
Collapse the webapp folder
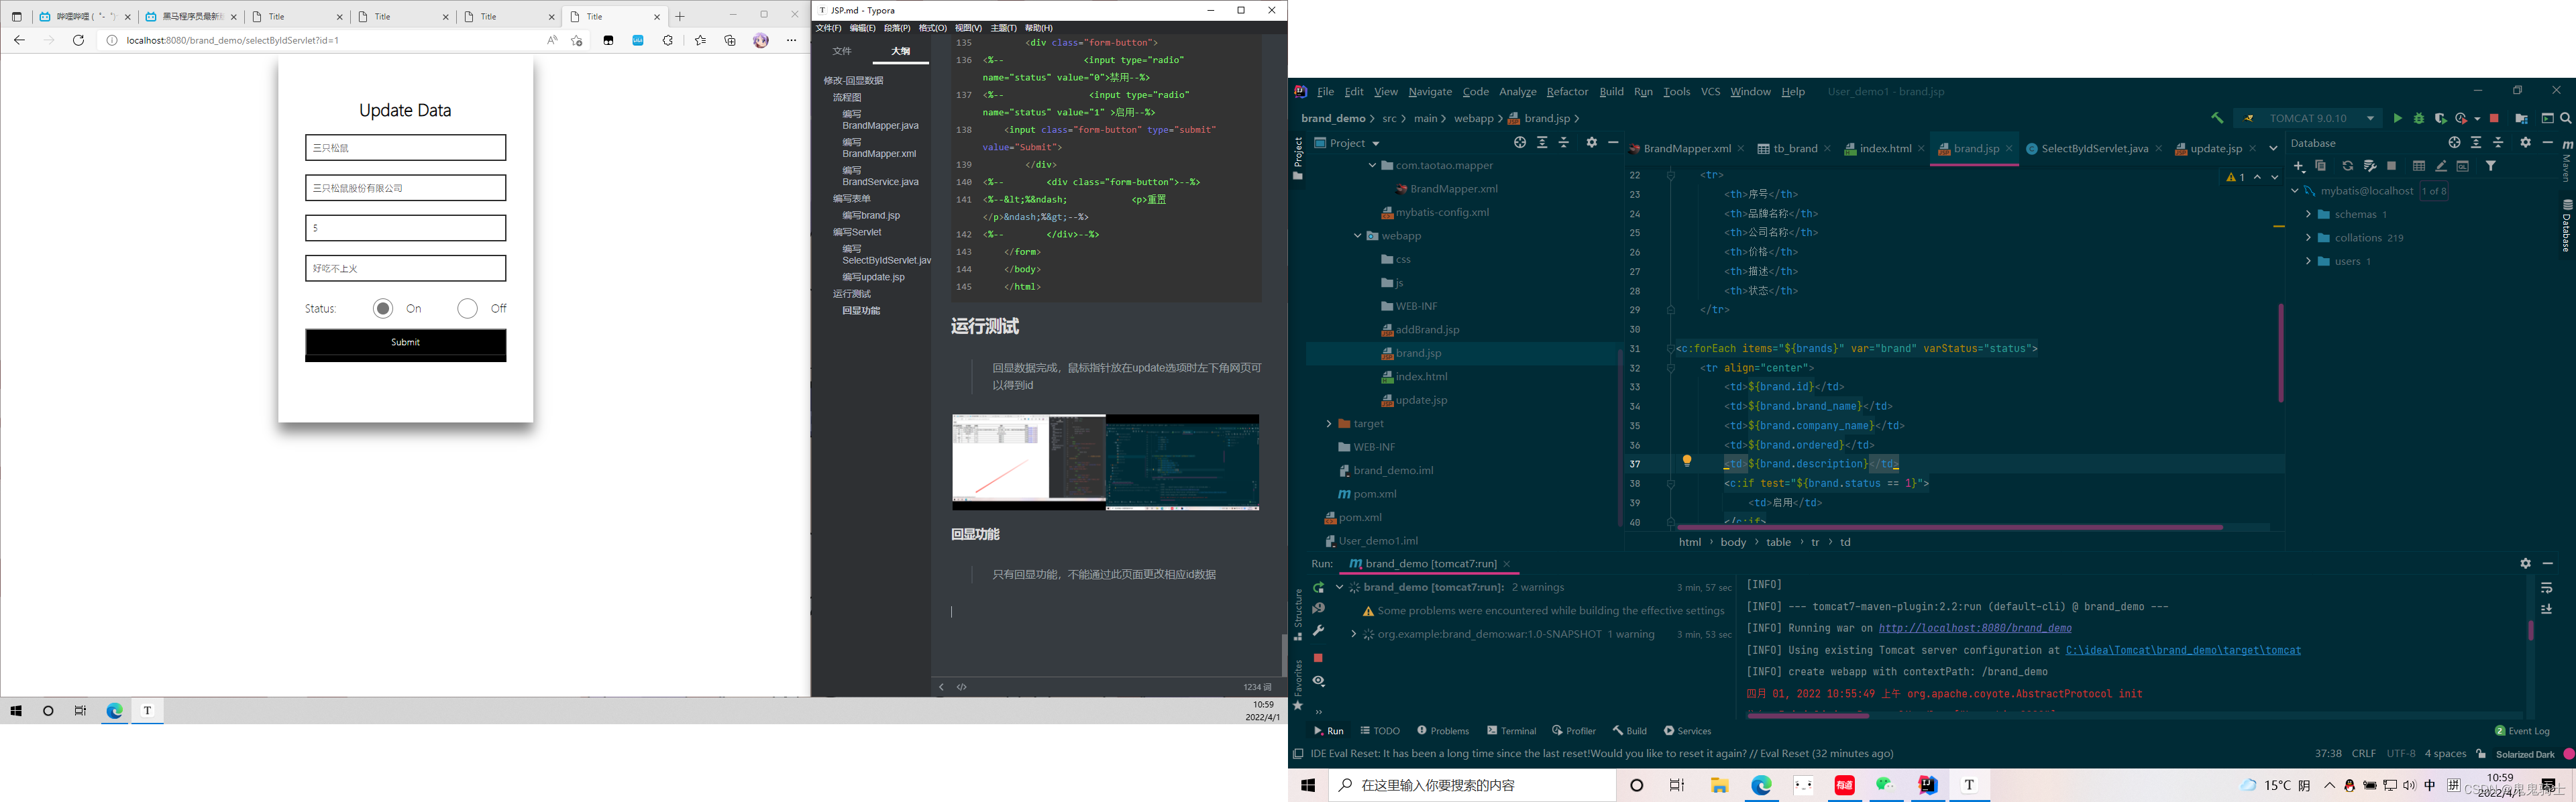1357,236
